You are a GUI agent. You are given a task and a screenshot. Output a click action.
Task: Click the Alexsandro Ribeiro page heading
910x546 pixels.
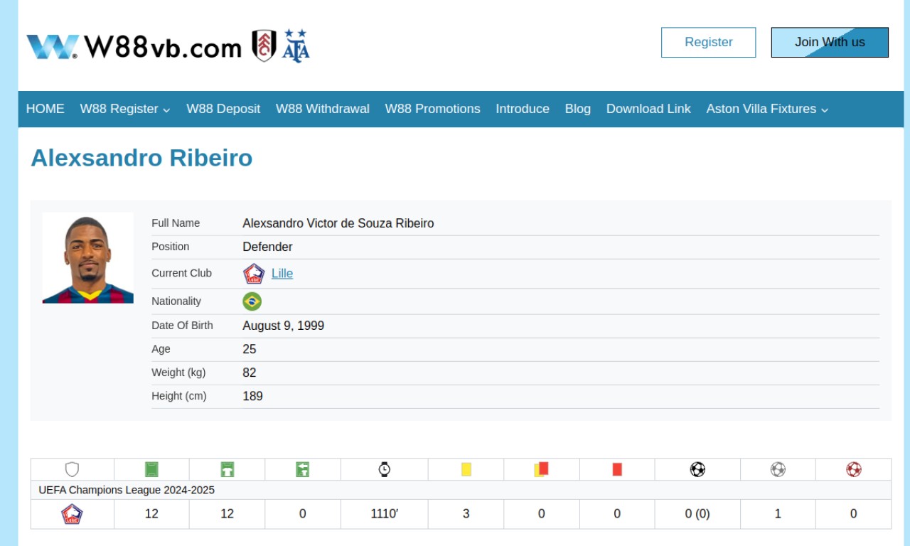pyautogui.click(x=141, y=158)
